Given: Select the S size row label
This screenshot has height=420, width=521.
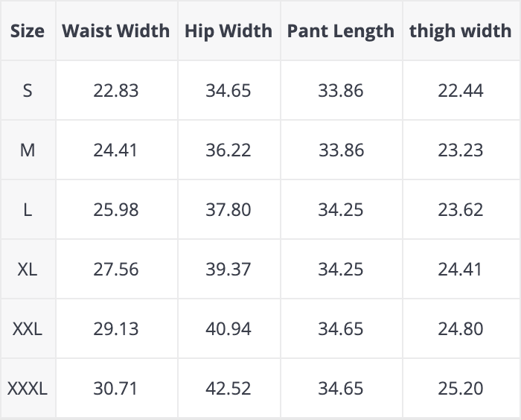Looking at the screenshot, I should pos(28,91).
